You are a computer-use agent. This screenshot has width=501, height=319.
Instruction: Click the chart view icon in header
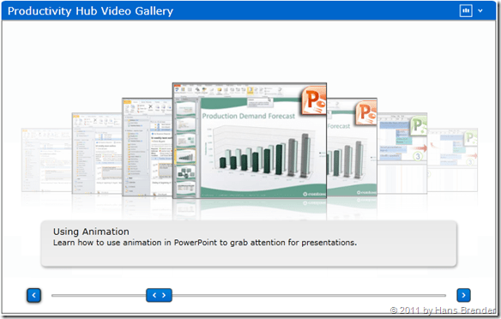[466, 11]
